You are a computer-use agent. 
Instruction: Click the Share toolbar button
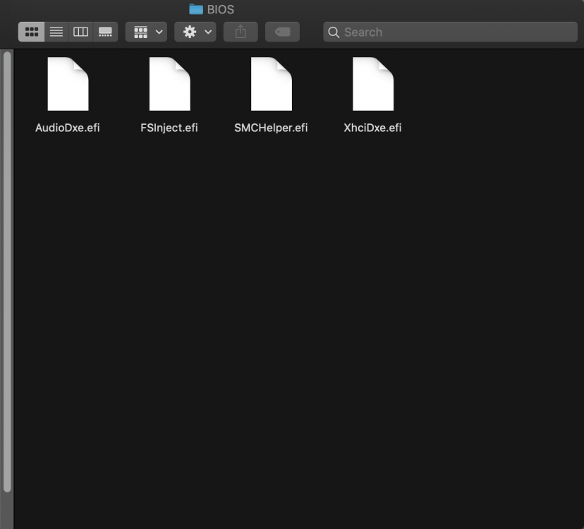pyautogui.click(x=241, y=32)
